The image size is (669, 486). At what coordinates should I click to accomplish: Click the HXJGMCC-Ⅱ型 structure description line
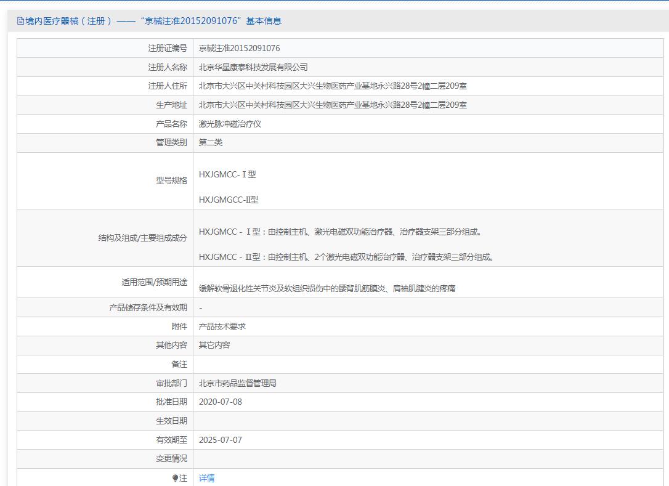346,257
